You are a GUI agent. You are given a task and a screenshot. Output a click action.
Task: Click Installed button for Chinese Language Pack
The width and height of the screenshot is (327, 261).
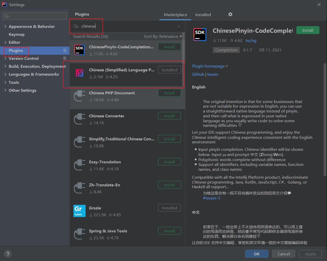pyautogui.click(x=170, y=70)
